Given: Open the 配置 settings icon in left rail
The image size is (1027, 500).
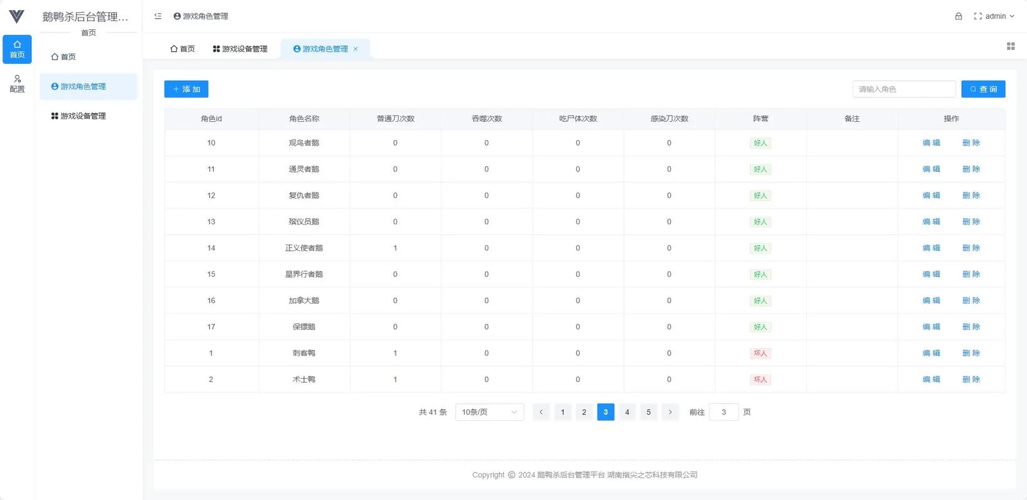Looking at the screenshot, I should pyautogui.click(x=17, y=84).
